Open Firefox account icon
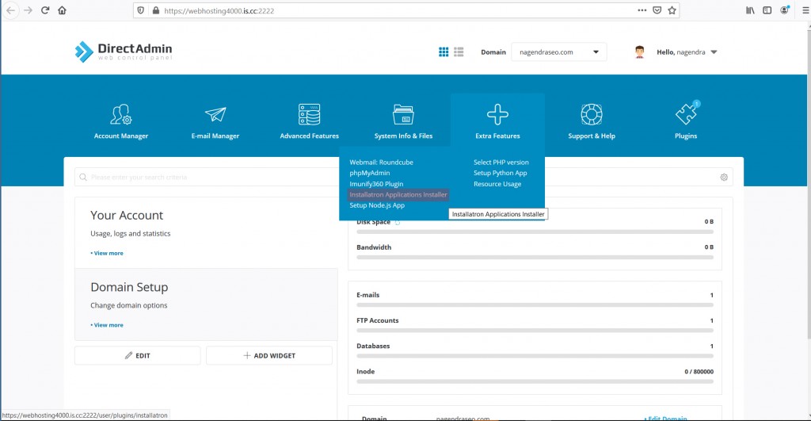Image resolution: width=811 pixels, height=421 pixels. point(785,10)
